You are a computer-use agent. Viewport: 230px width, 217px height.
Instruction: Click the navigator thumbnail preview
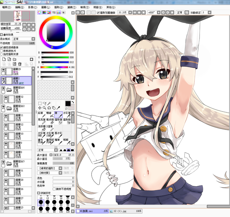(18, 16)
